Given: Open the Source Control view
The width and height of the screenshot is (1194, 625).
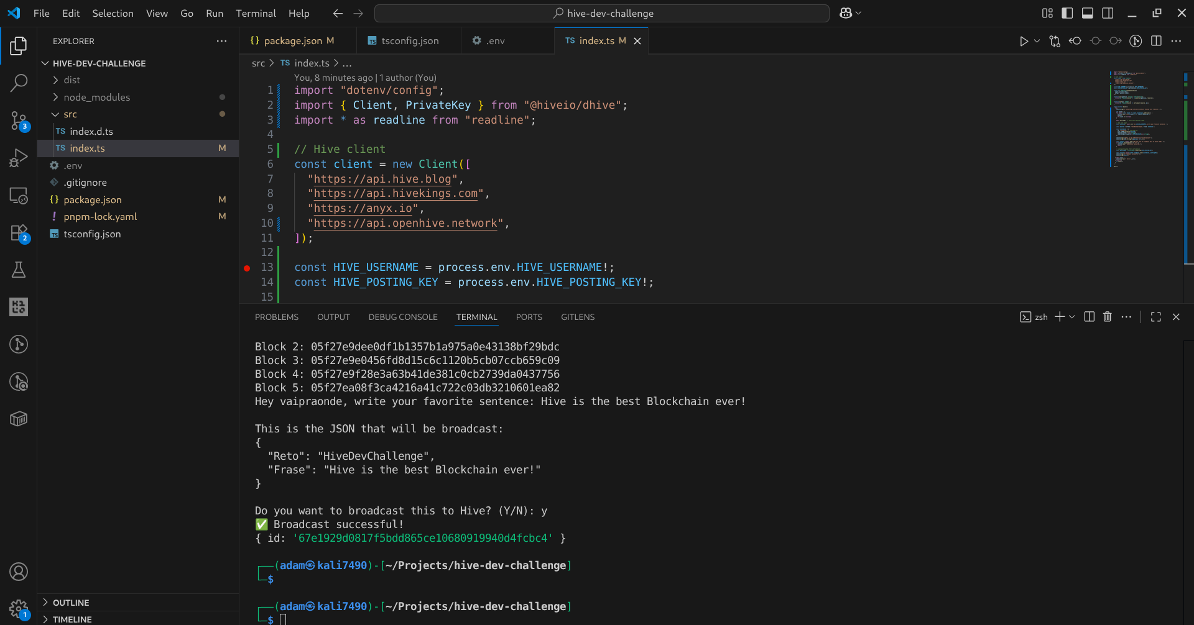Looking at the screenshot, I should pyautogui.click(x=19, y=121).
